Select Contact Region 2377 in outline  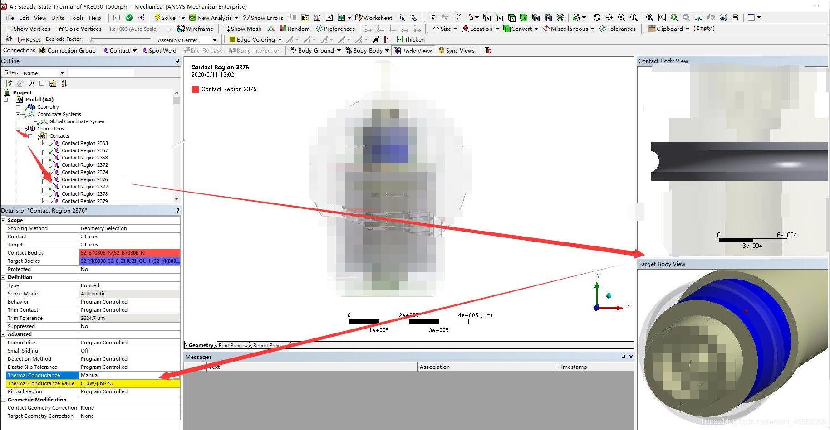tap(84, 187)
